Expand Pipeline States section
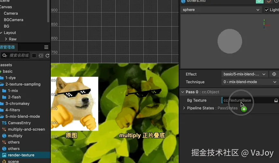 [184, 108]
